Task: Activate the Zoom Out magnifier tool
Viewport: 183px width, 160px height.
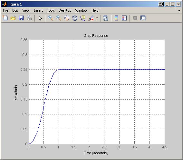Action: [59, 18]
